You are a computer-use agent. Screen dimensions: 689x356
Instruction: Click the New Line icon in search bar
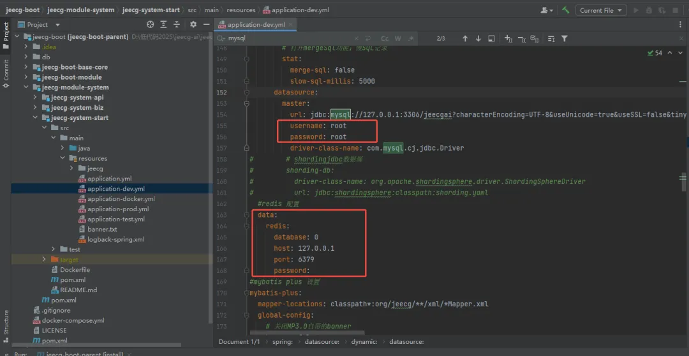point(368,39)
